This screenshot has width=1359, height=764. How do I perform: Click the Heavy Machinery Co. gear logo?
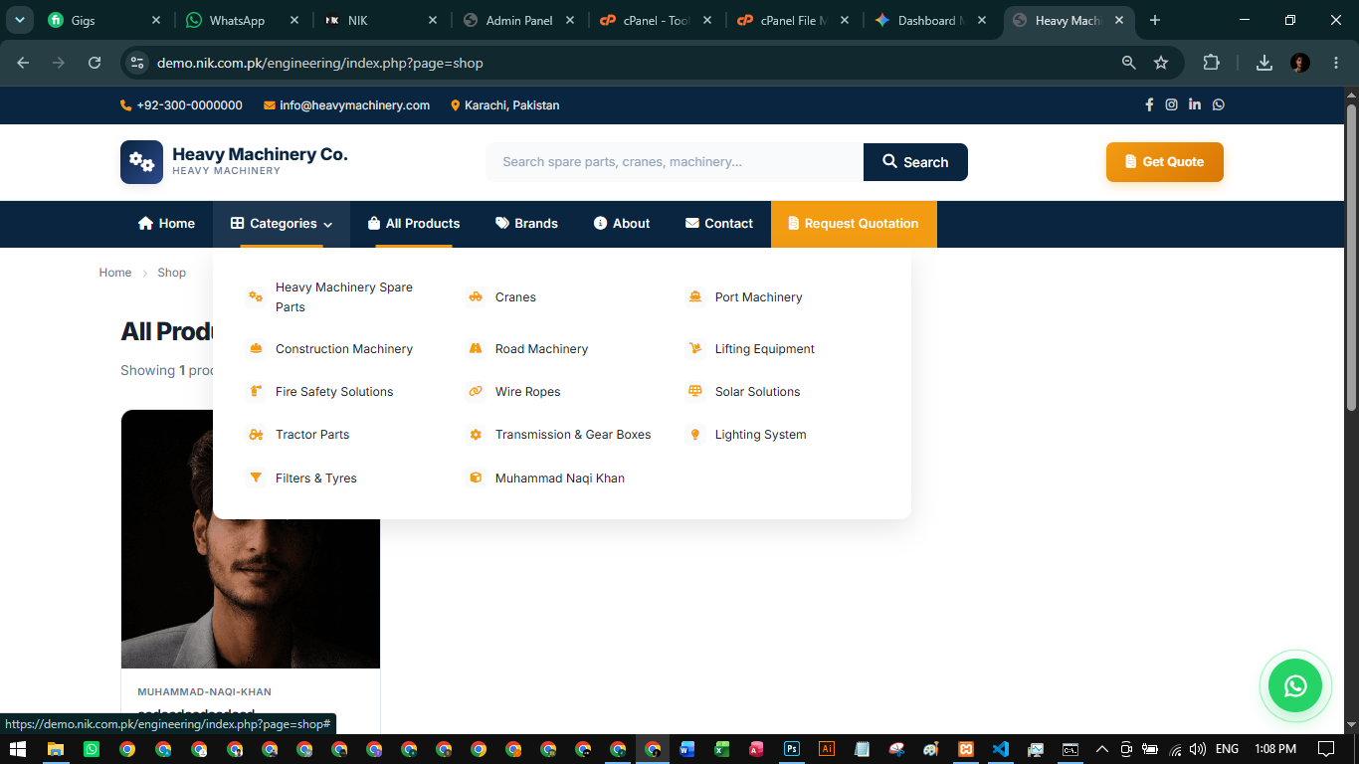(x=141, y=162)
